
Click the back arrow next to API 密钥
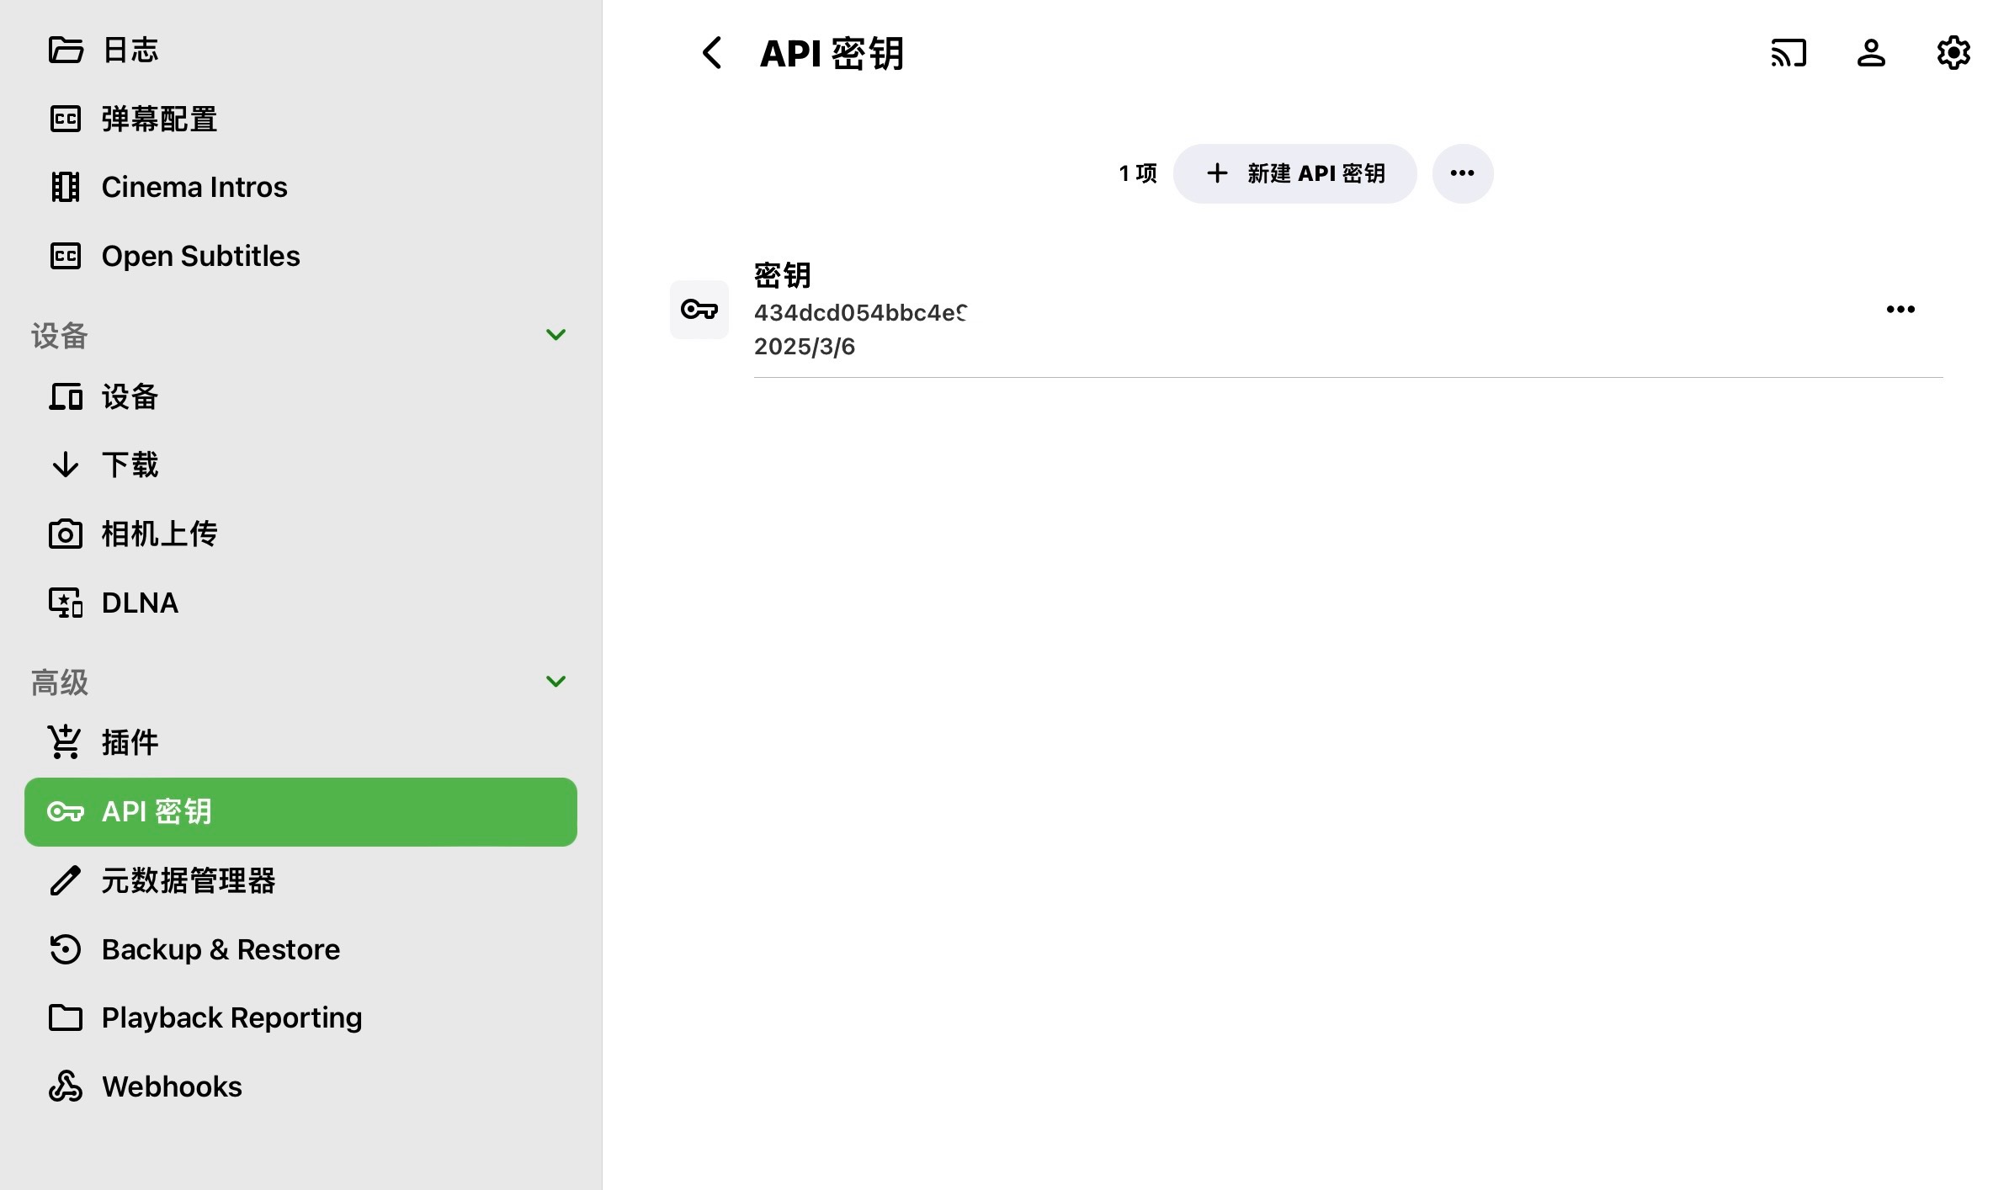(x=712, y=53)
